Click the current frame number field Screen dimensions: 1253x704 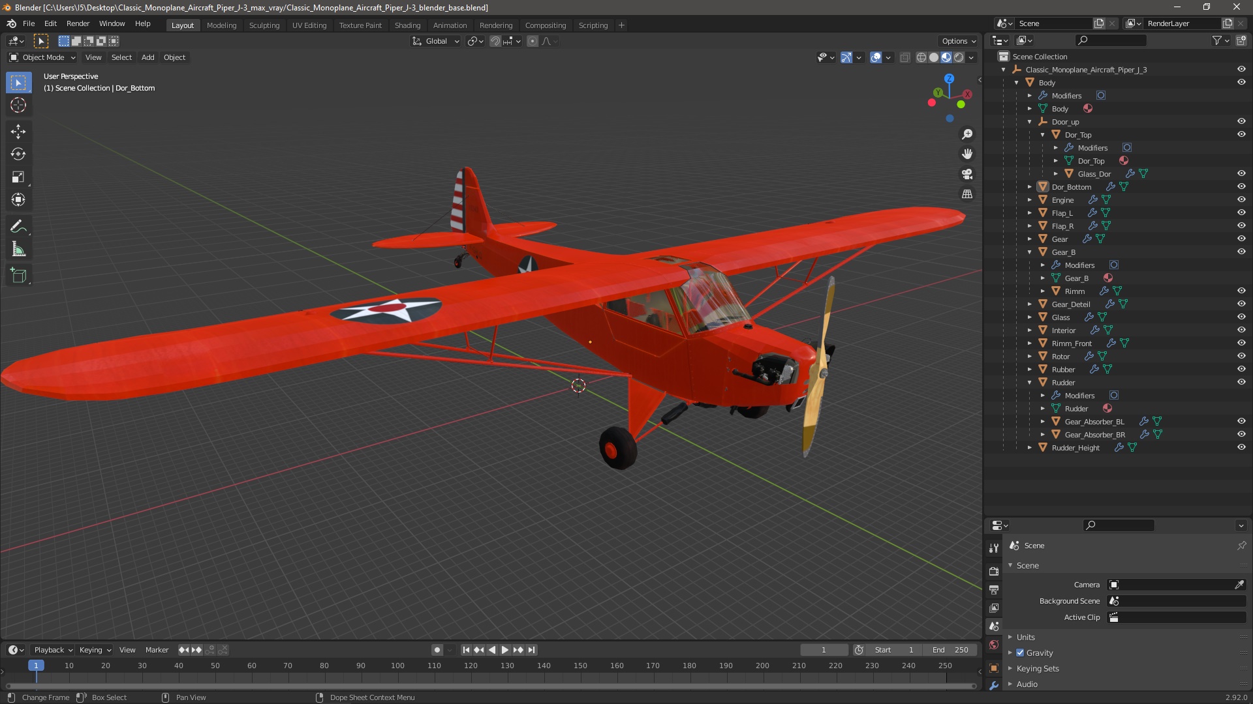[824, 650]
